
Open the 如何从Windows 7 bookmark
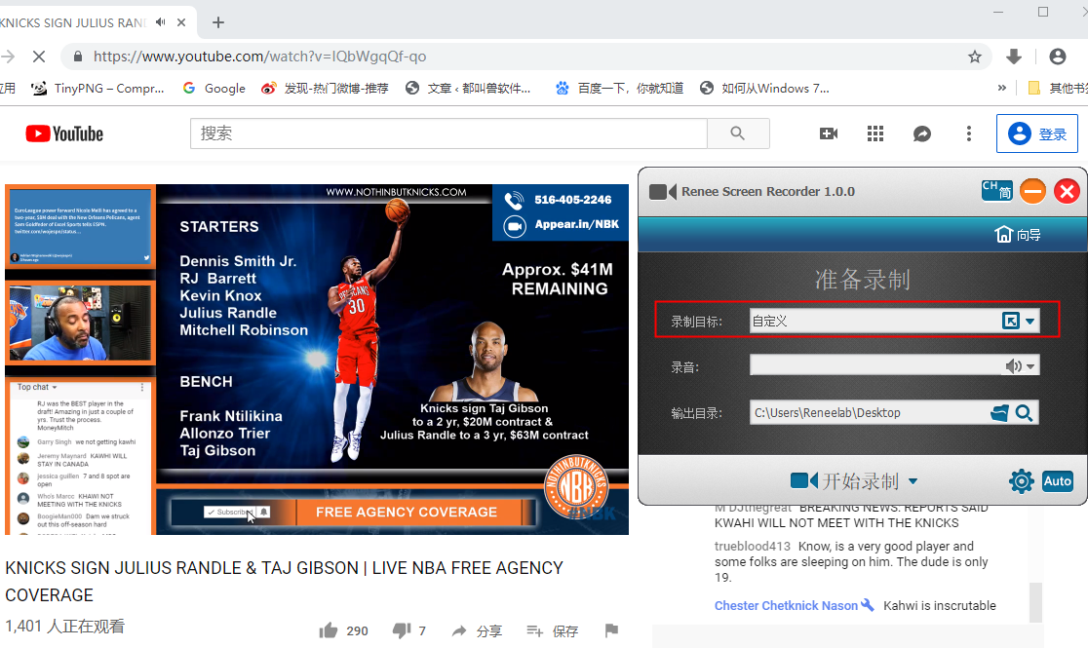(764, 88)
